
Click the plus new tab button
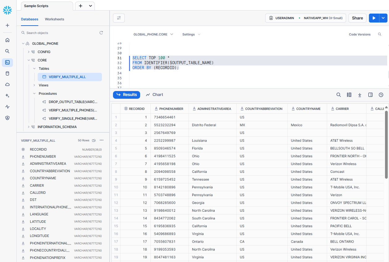click(81, 6)
